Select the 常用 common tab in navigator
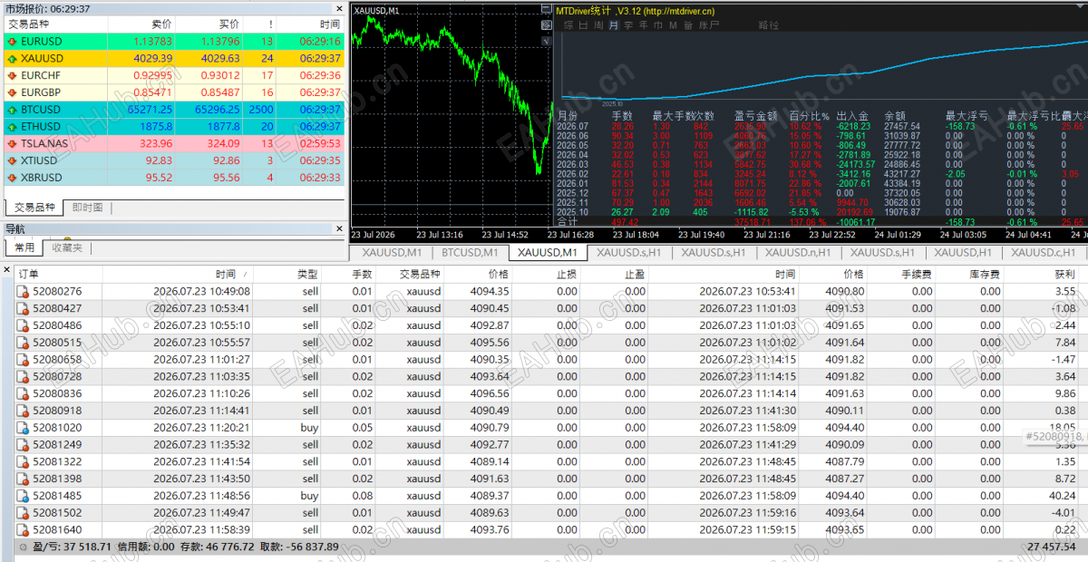 [24, 247]
